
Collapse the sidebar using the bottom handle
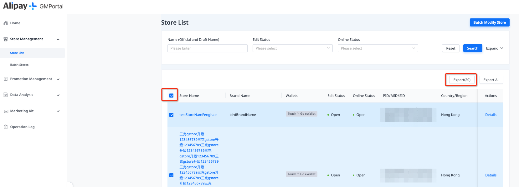70,185
